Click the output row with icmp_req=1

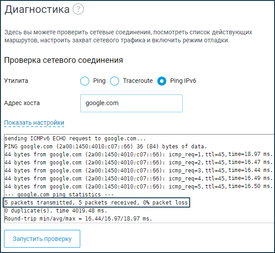pos(139,154)
